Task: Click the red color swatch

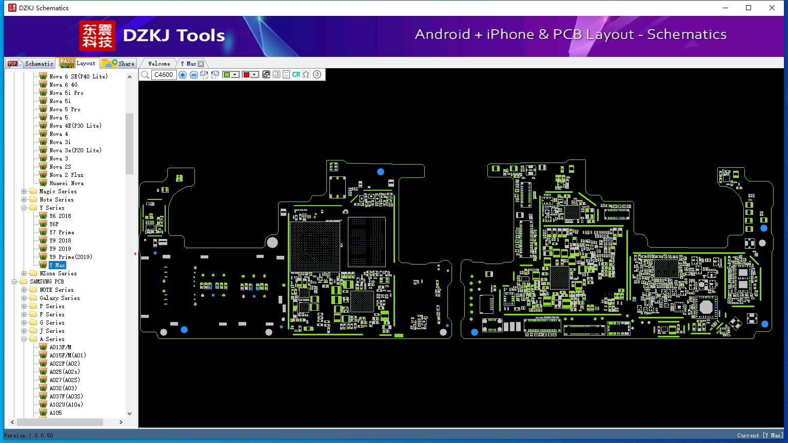Action: click(247, 75)
